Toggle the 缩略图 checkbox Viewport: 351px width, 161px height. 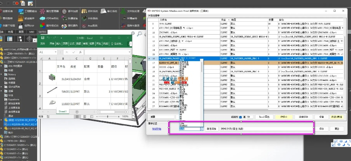[x=241, y=117]
